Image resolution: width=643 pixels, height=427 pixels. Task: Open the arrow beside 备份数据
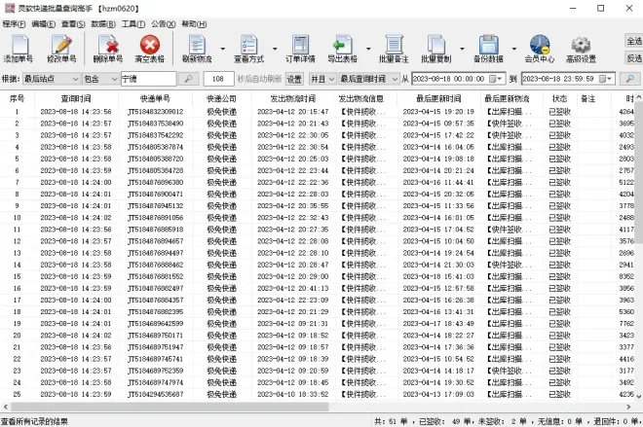[515, 49]
